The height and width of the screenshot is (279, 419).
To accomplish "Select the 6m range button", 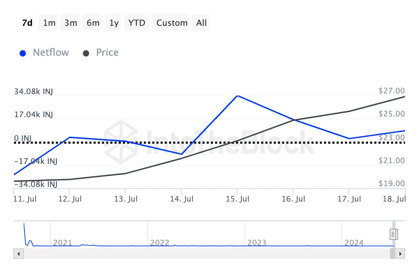I will (93, 23).
